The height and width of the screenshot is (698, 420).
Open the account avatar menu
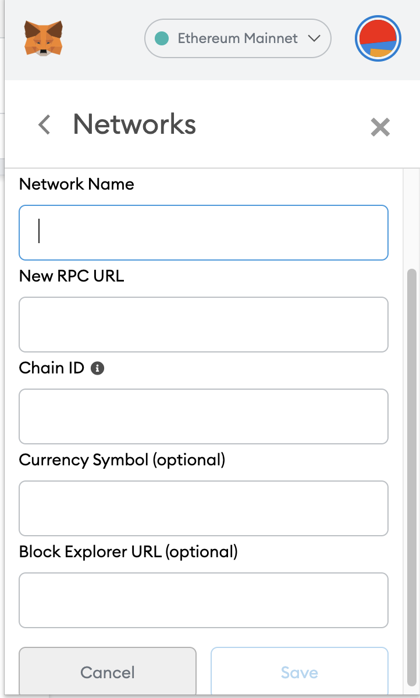point(378,39)
